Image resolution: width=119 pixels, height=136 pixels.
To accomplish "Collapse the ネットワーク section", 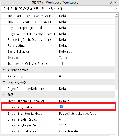I will [x=4, y=82].
